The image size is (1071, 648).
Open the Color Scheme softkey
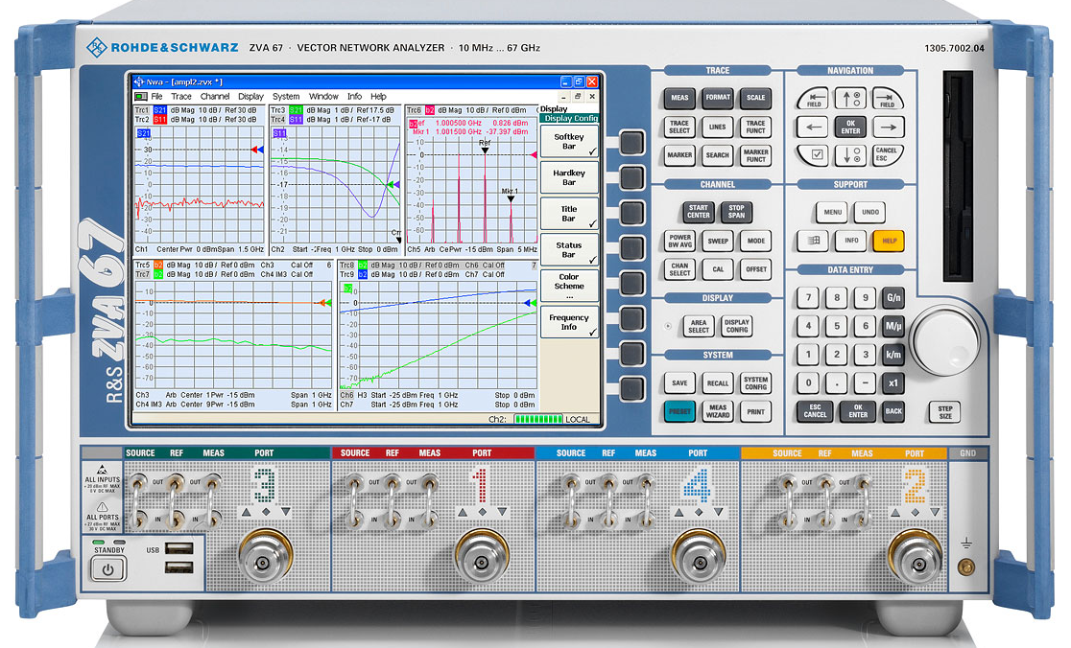pyautogui.click(x=570, y=287)
